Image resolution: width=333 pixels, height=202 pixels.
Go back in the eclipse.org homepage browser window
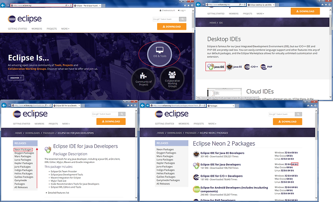click(3, 5)
